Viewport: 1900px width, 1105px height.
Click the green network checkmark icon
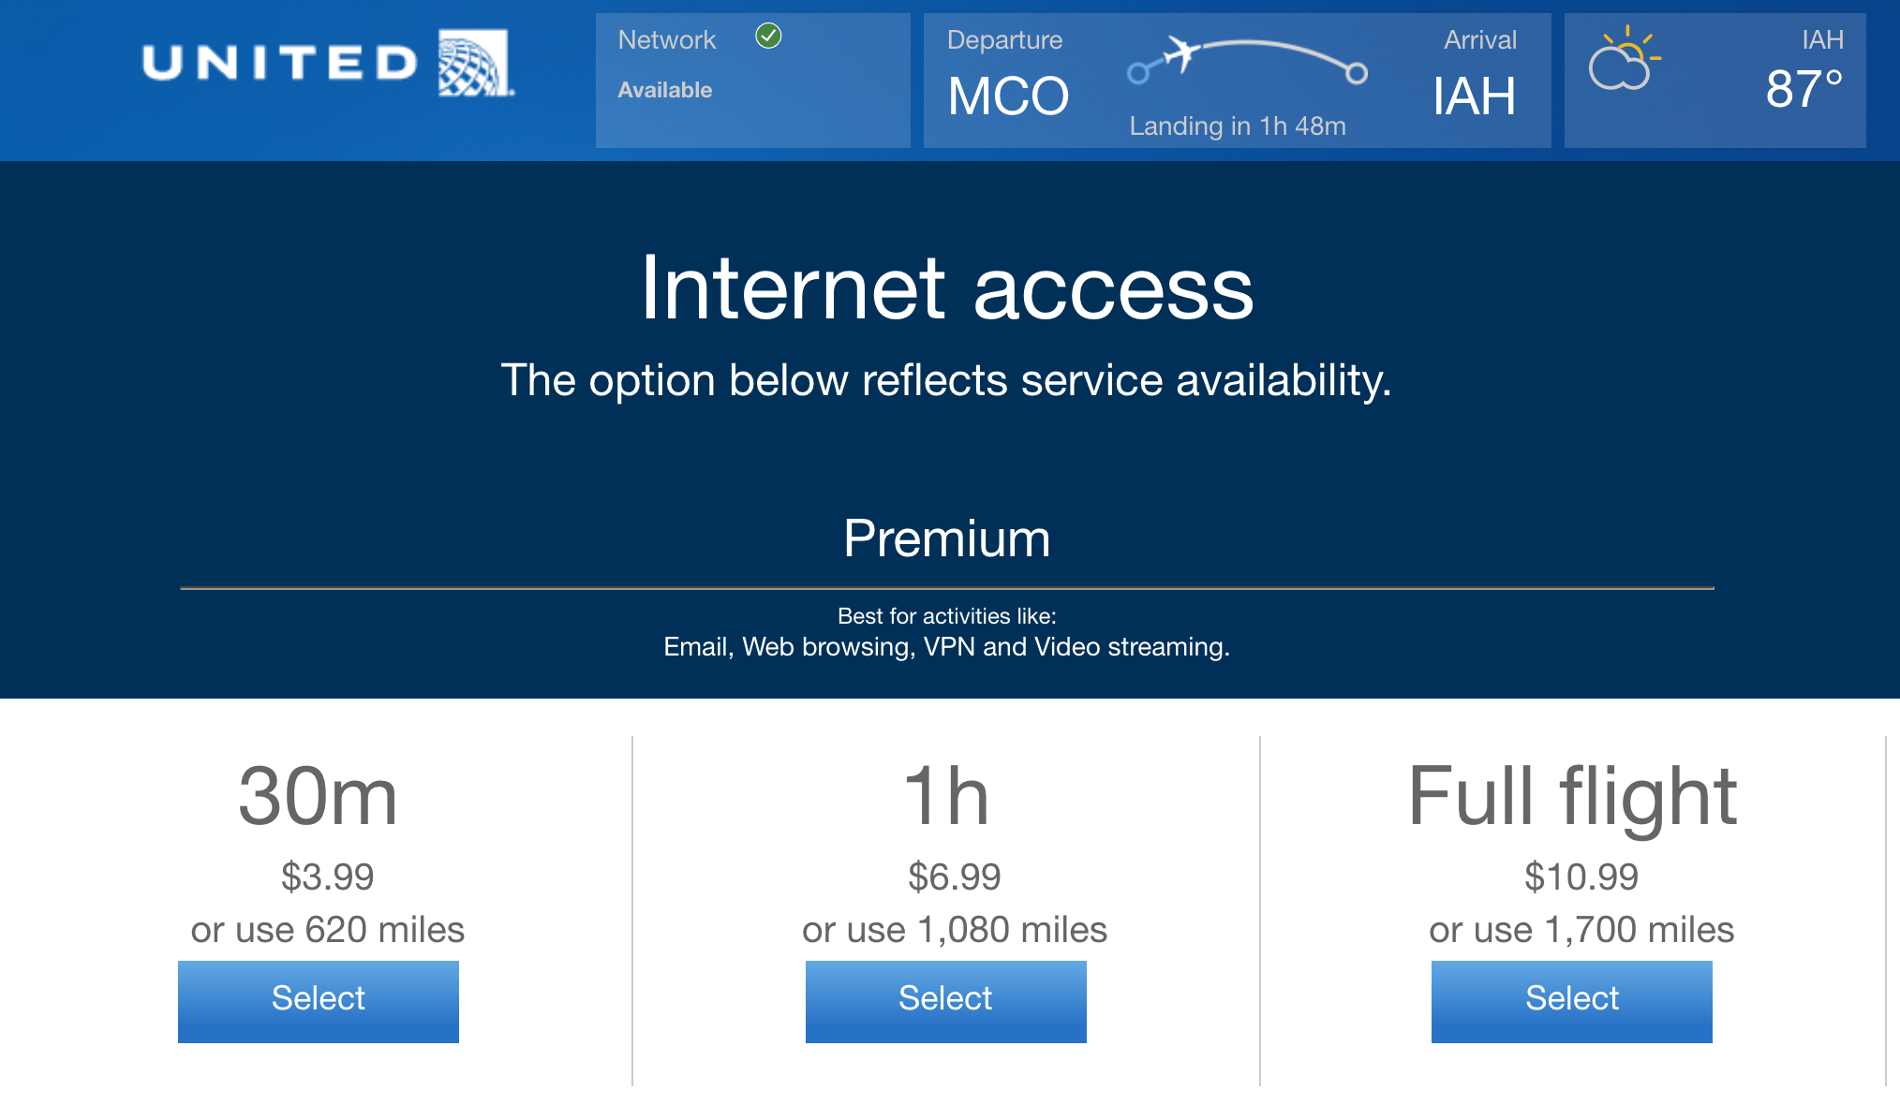768,37
